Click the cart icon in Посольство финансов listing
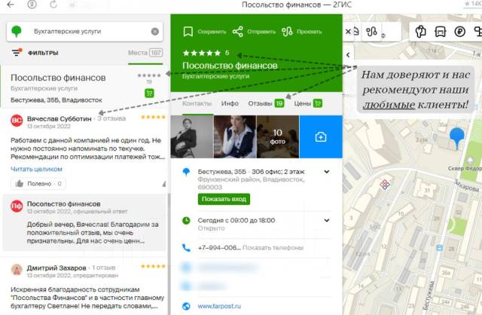This screenshot has height=315, width=482. click(149, 93)
